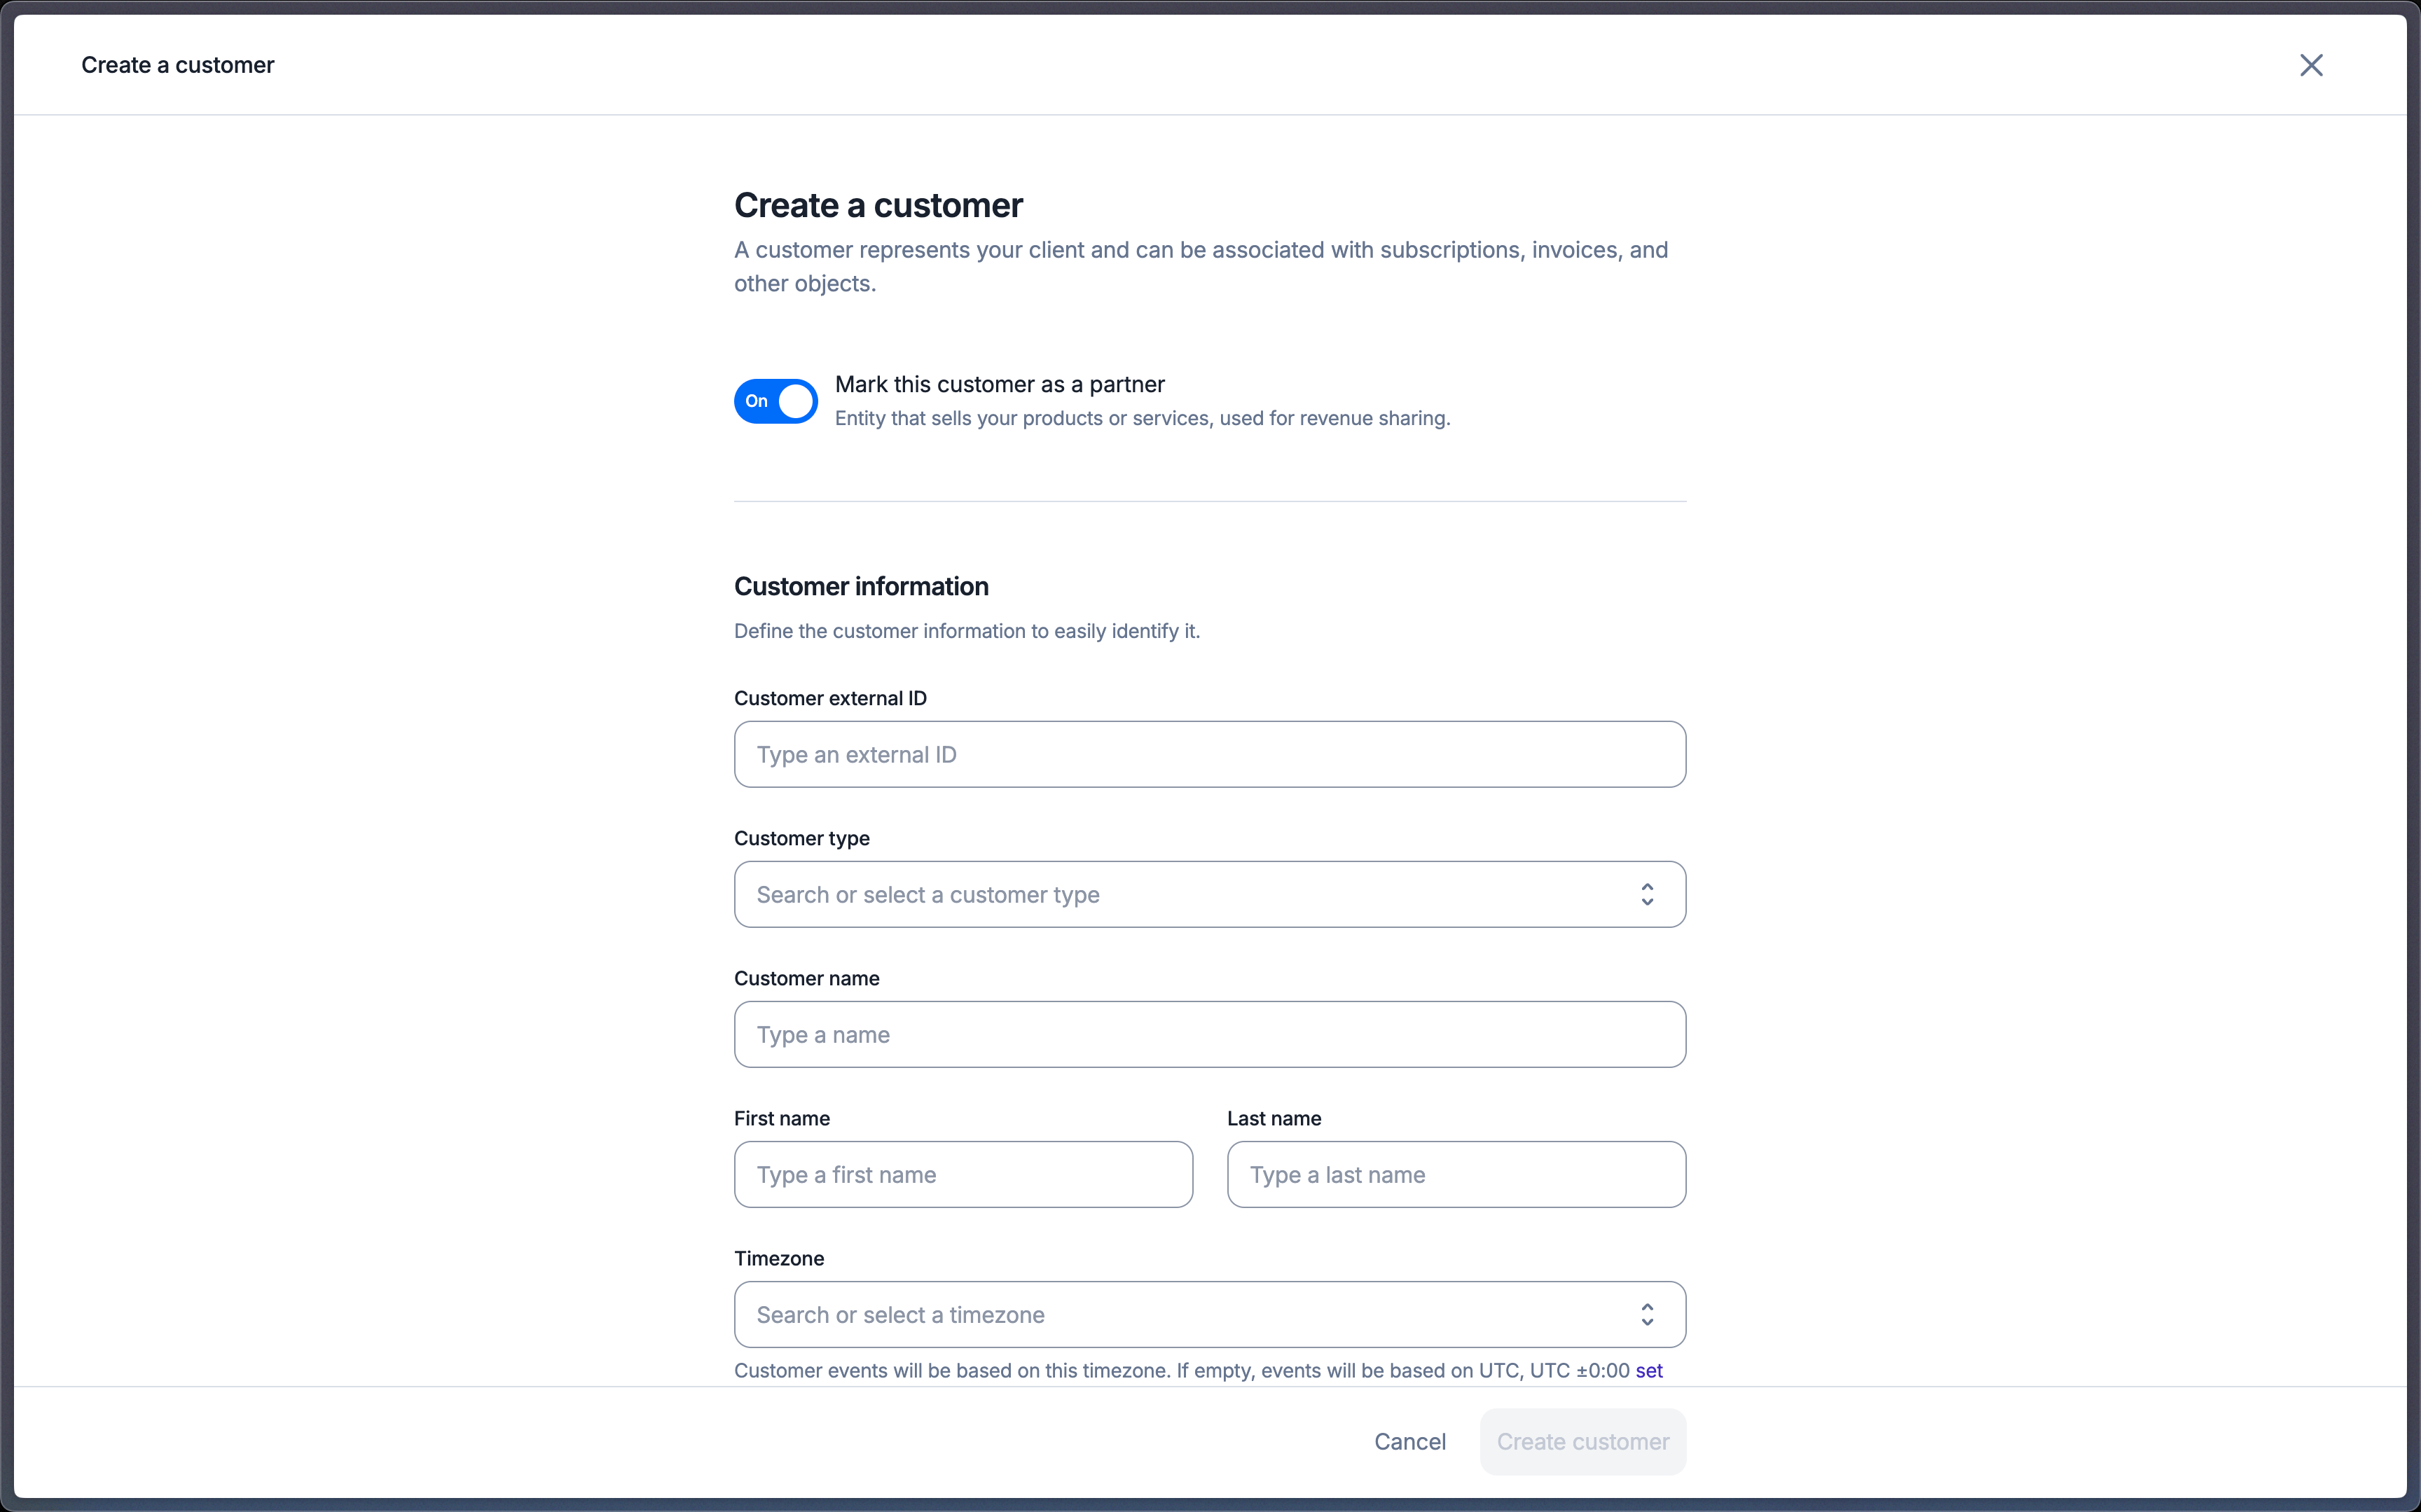Click the 'Customer name' field label
Image resolution: width=2421 pixels, height=1512 pixels.
pos(807,978)
